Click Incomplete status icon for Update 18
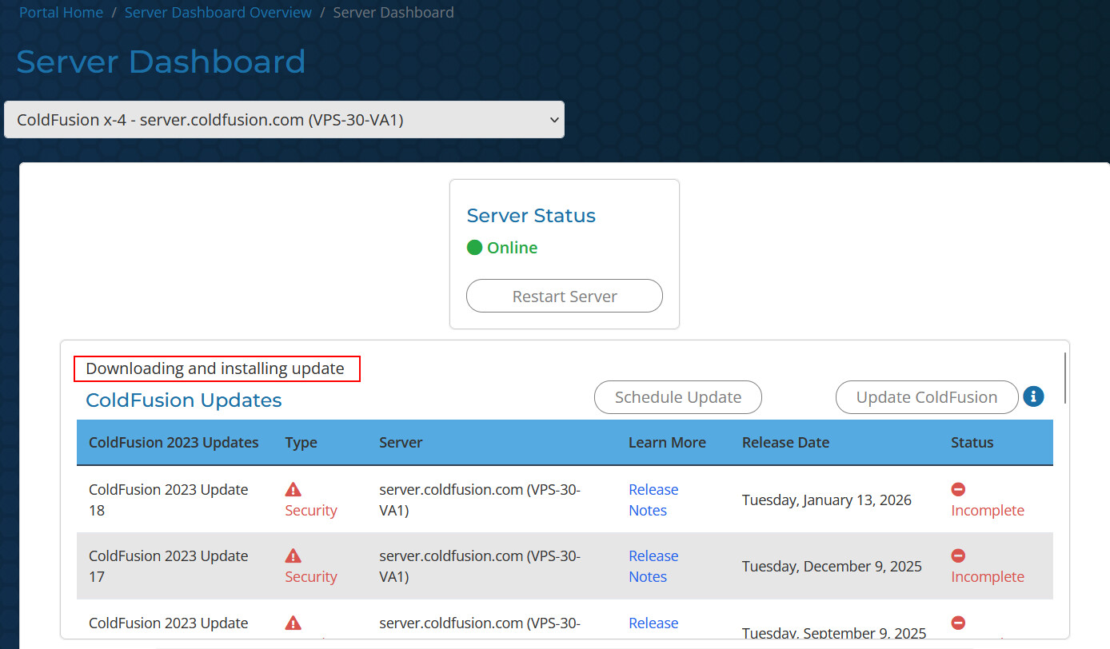The width and height of the screenshot is (1110, 649). 958,489
